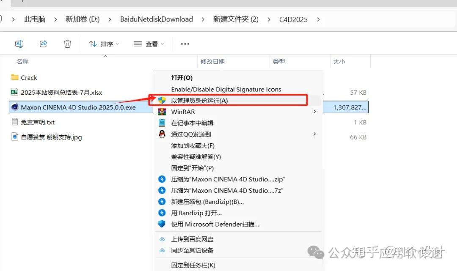Click BaiduNetdiskDownload breadcrumb segment
Image resolution: width=457 pixels, height=271 pixels.
coord(157,19)
